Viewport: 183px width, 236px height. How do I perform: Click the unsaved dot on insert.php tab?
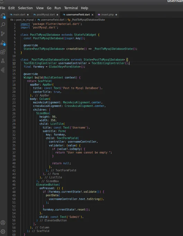coord(116,15)
